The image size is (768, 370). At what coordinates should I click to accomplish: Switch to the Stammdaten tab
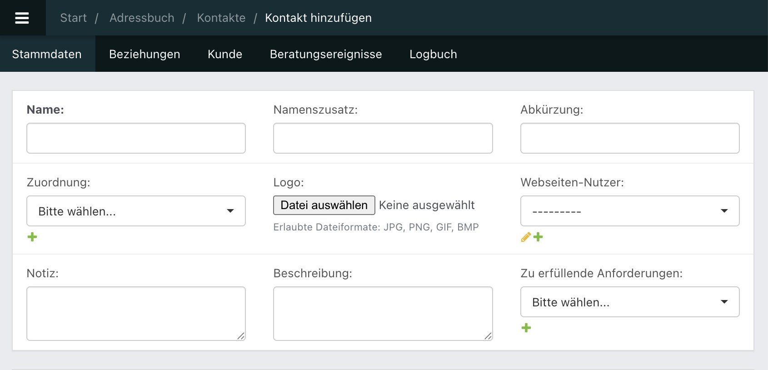point(47,54)
